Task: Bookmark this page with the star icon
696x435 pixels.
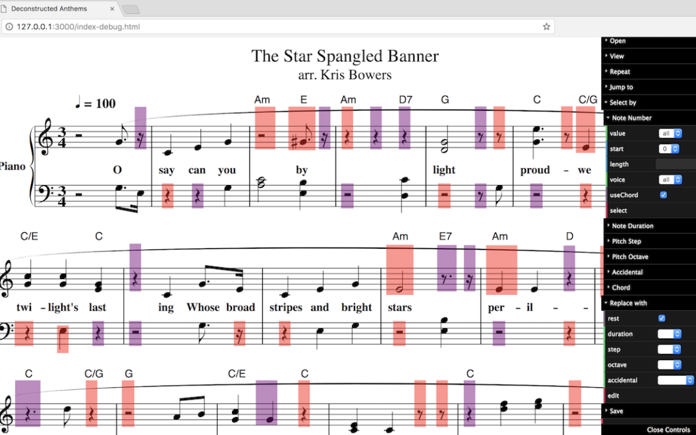Action: click(x=546, y=26)
